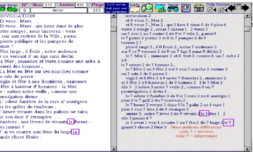
Task: Click boxed 'le 7' in analysis pane
Action: tap(228, 123)
